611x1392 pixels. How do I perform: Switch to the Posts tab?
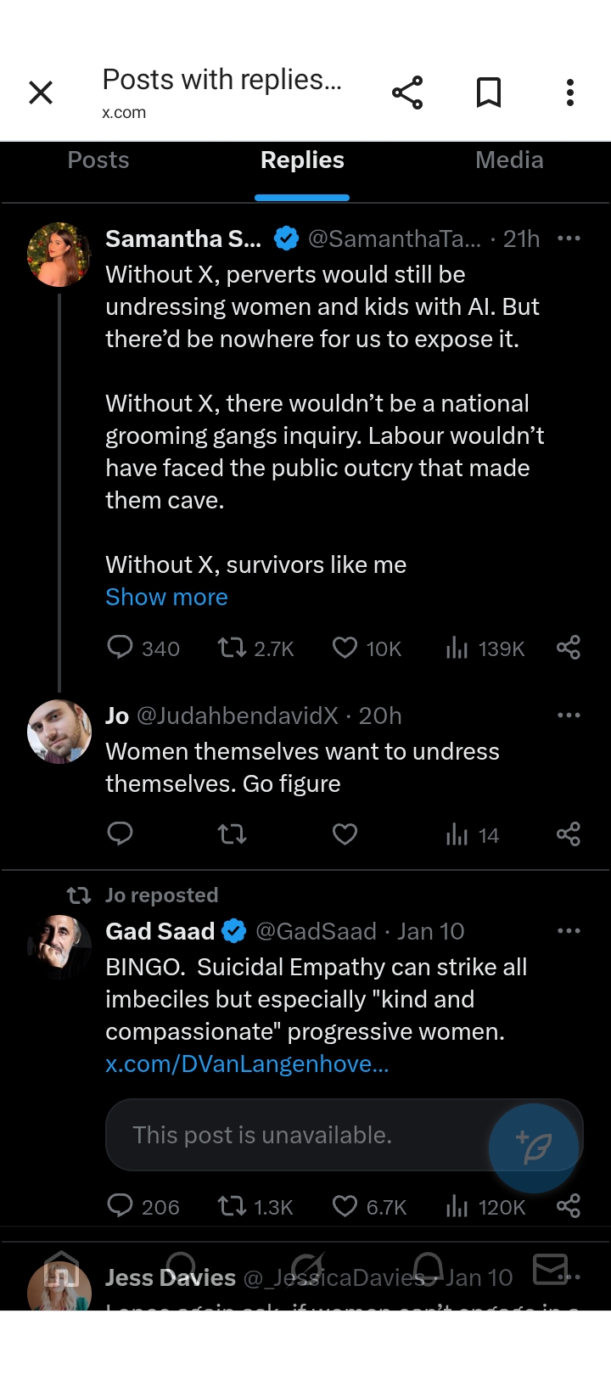[98, 160]
